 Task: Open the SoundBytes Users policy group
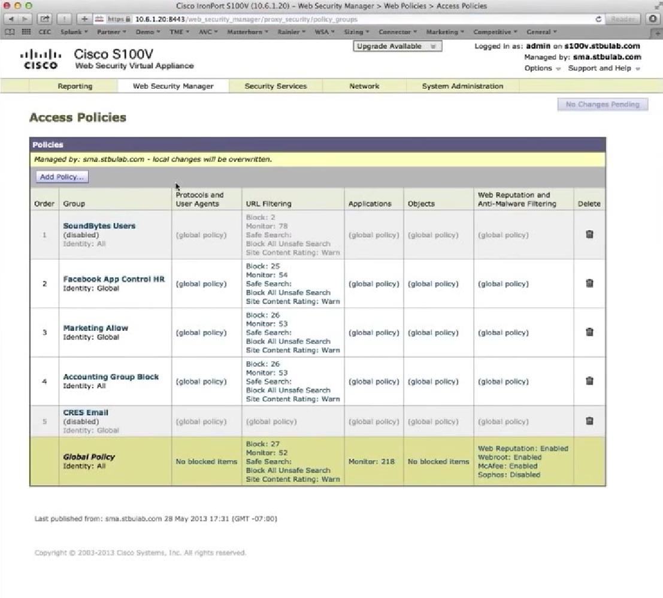coord(99,226)
